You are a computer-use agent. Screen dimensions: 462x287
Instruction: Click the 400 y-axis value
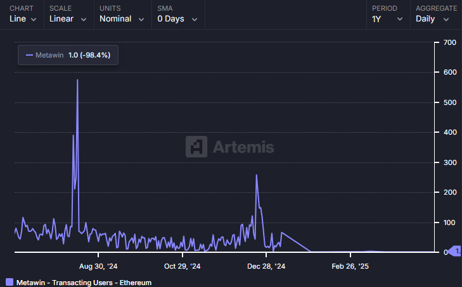450,132
